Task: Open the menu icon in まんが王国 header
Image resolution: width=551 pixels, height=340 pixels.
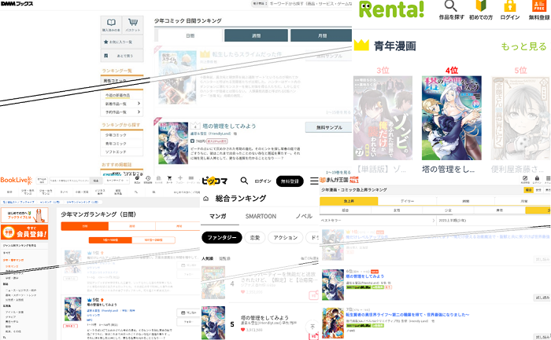Action: (x=548, y=180)
